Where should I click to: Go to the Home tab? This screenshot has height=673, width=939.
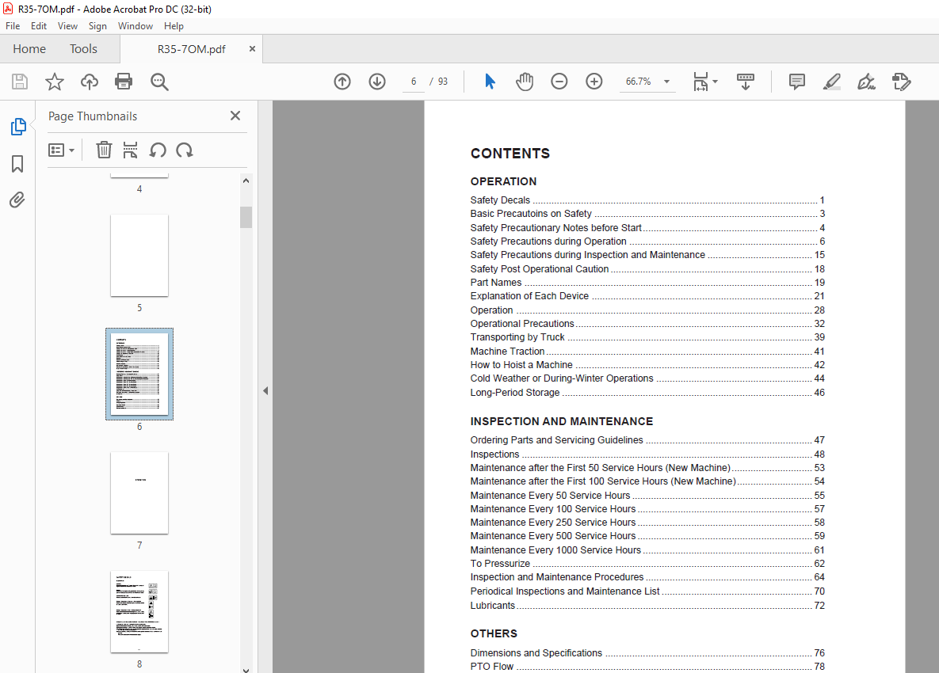pyautogui.click(x=29, y=49)
